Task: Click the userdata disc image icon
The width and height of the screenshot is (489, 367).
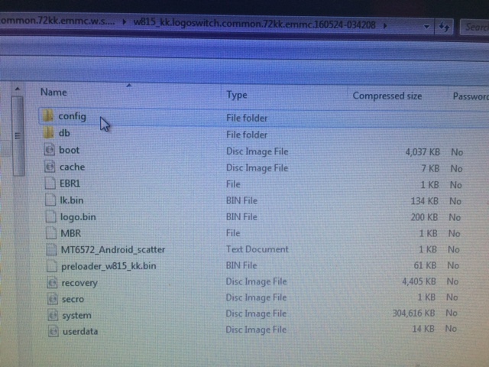Action: click(53, 331)
